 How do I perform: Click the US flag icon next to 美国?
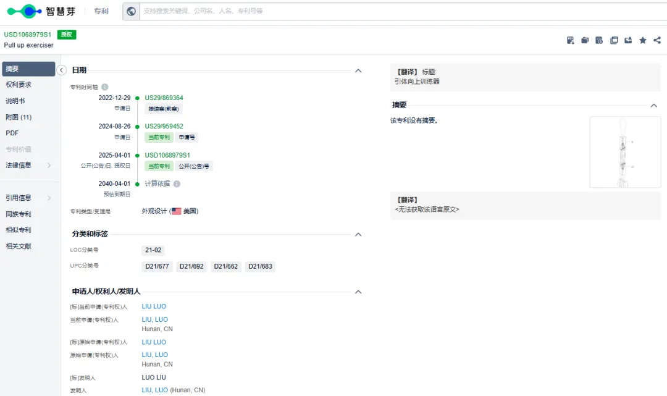[x=176, y=211]
